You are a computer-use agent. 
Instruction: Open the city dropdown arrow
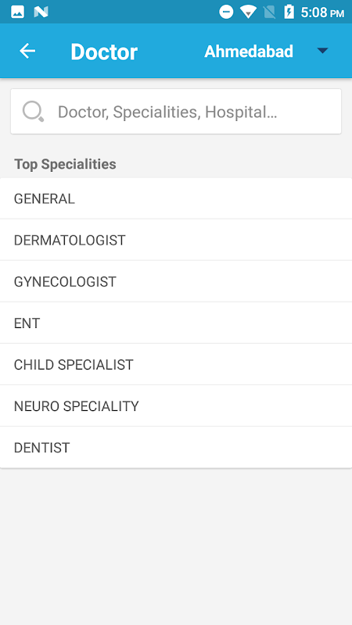point(322,51)
